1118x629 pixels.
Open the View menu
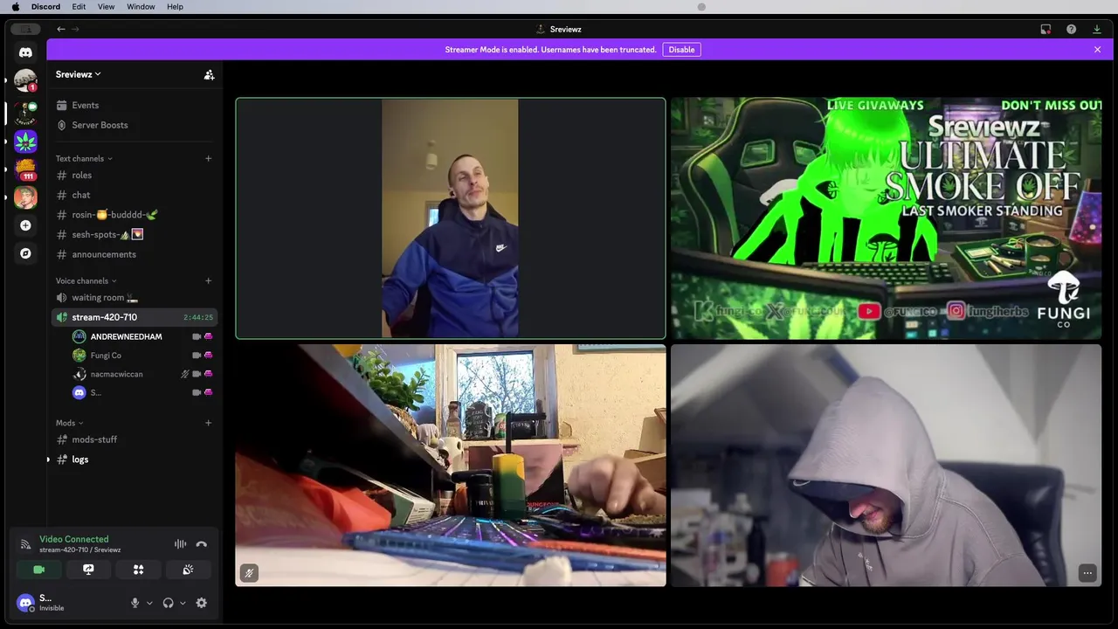[106, 7]
